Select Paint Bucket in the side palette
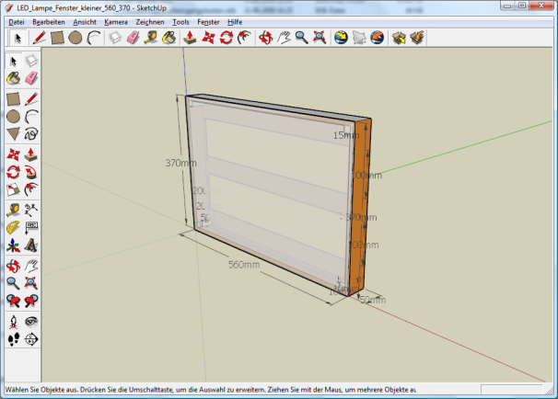This screenshot has width=558, height=399. pyautogui.click(x=14, y=78)
